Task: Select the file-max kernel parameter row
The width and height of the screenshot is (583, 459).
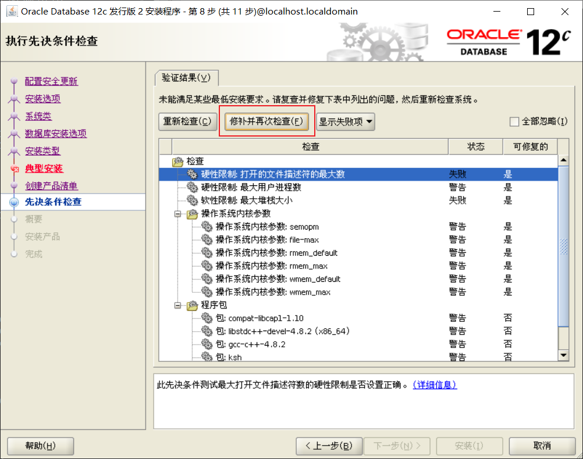Action: [358, 239]
